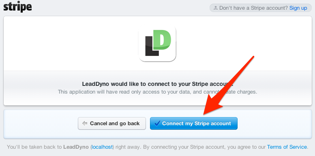Click the left arrow icon in the Cancel button
This screenshot has height=156, width=315.
click(x=85, y=124)
